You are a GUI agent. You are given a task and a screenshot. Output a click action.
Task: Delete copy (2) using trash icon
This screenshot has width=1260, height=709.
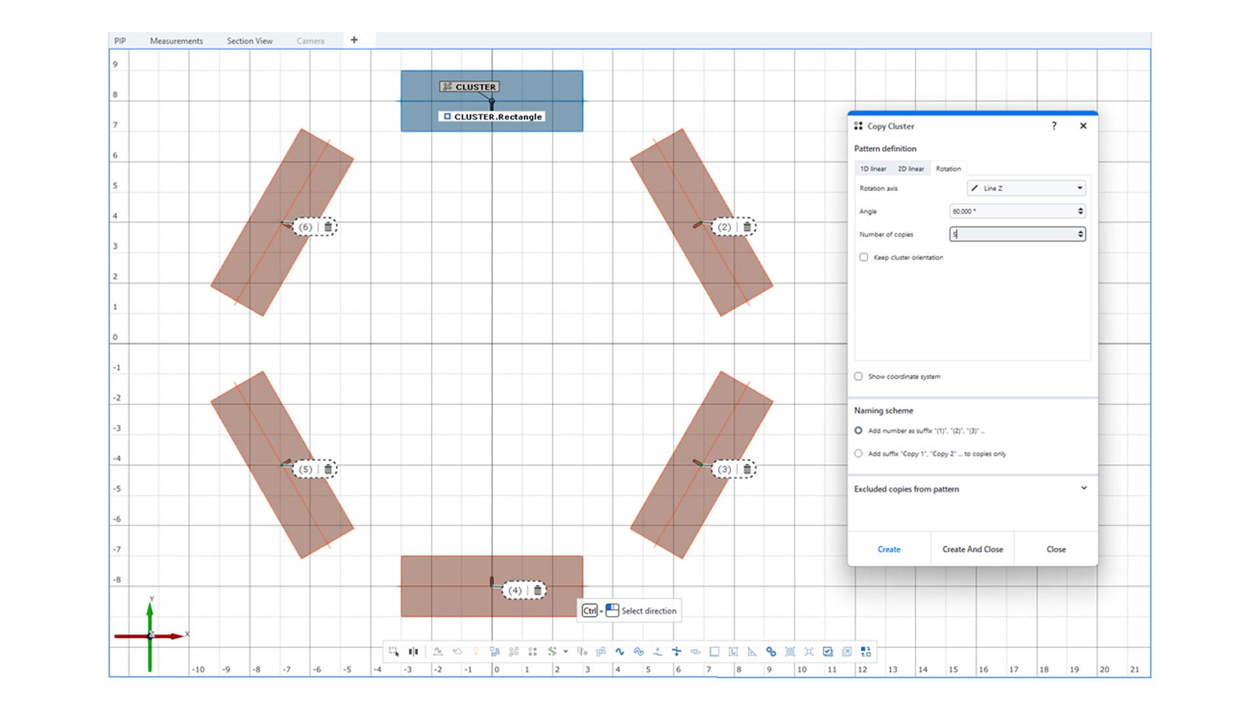coord(747,227)
